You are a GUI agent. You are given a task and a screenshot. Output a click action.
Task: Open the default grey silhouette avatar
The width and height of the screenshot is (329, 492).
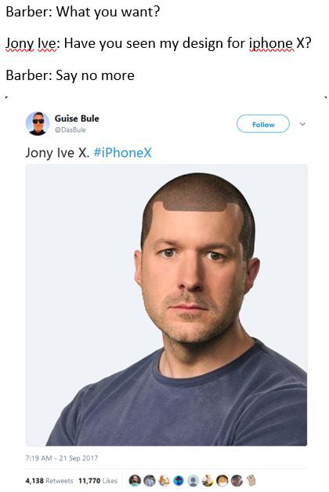(193, 480)
